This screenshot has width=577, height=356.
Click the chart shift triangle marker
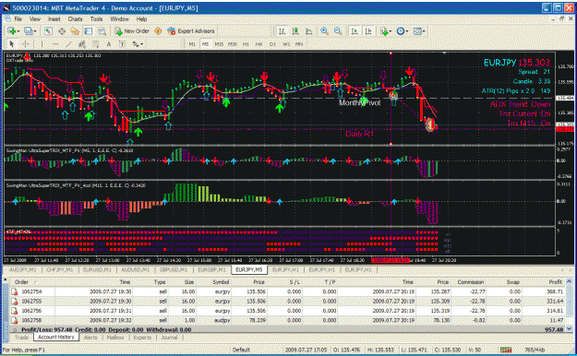(x=445, y=53)
